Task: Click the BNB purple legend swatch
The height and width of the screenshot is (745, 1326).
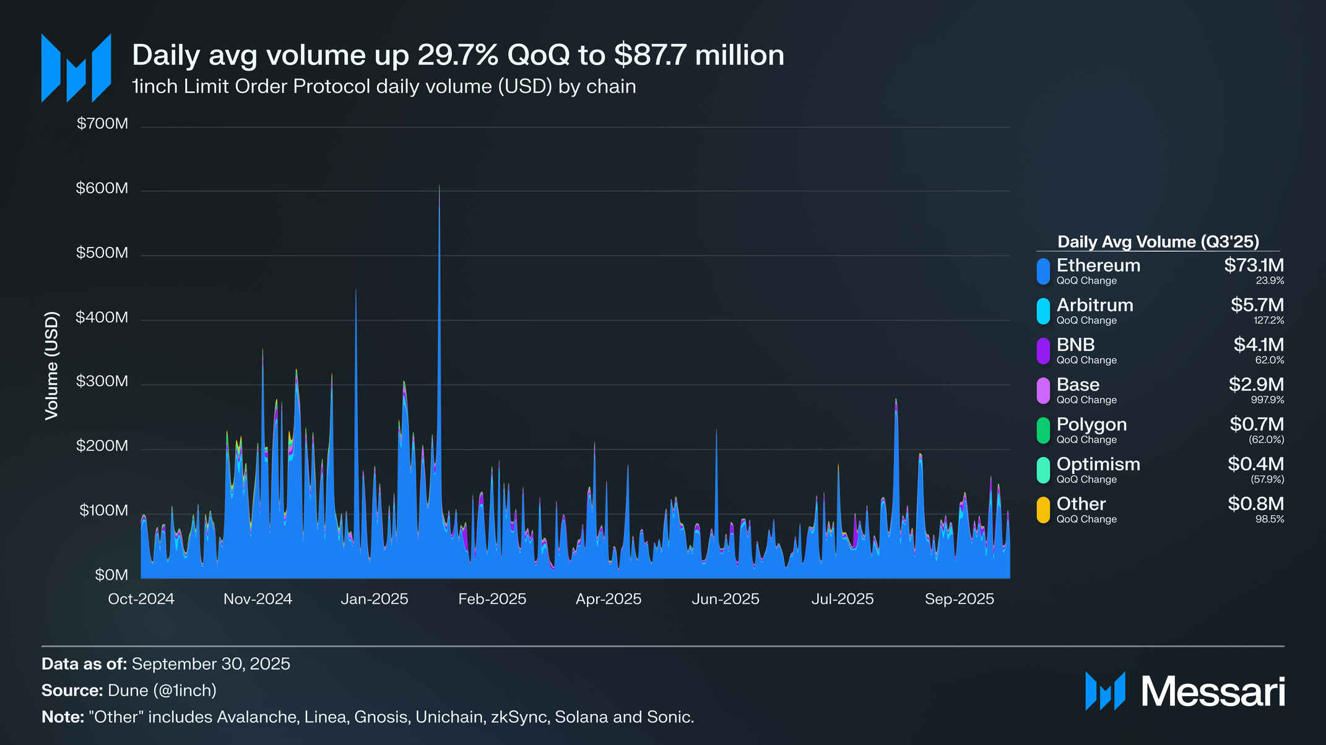Action: pyautogui.click(x=1043, y=351)
